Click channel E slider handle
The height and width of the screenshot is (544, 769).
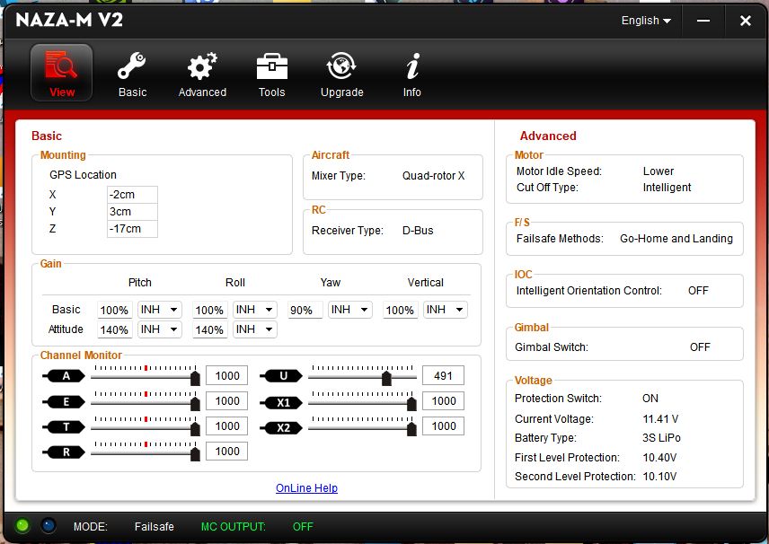coord(195,403)
